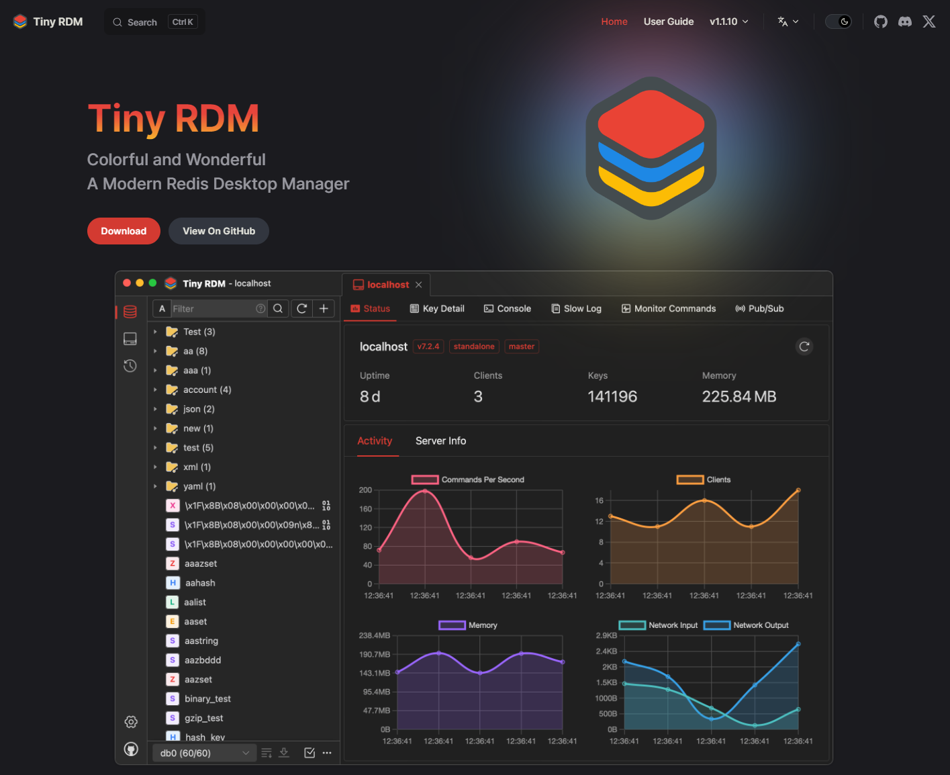Refresh server status via the circular arrow icon
950x775 pixels.
pos(804,347)
